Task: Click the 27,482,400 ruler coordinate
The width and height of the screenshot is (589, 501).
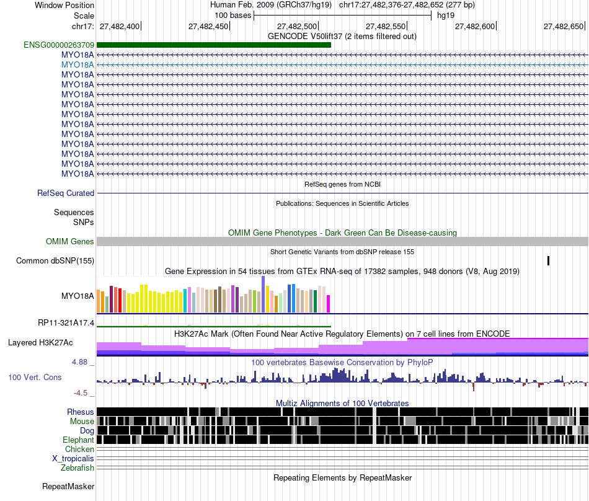Action: pos(120,26)
